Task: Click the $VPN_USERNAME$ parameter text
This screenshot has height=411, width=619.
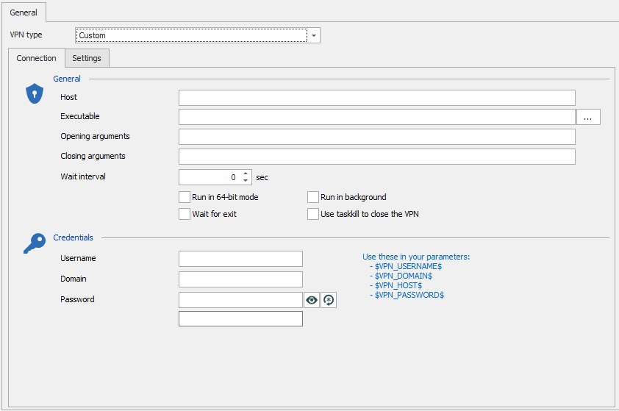Action: tap(408, 266)
